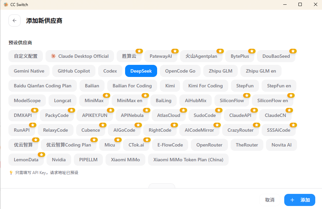322x209 pixels.
Task: Select RightCode provider
Action: [x=160, y=130]
